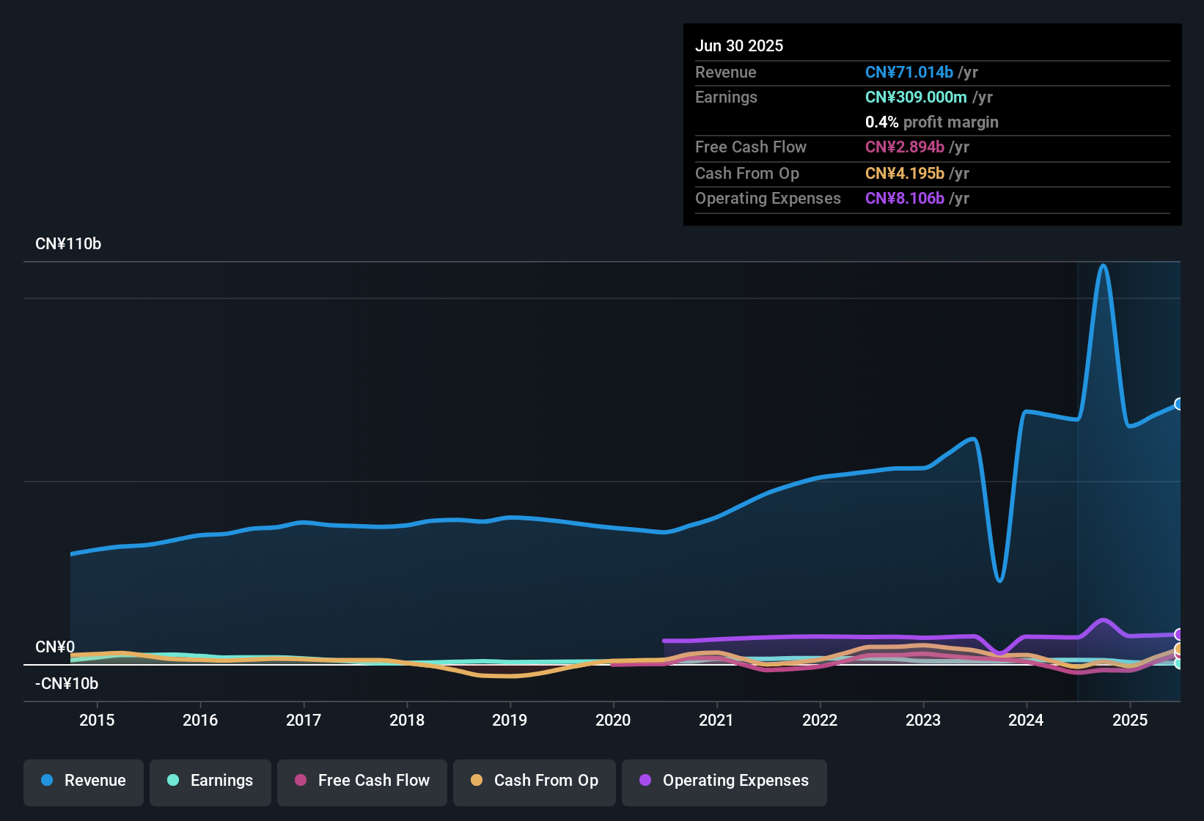
Task: Click the CN¥0 y-axis label
Action: [x=55, y=647]
